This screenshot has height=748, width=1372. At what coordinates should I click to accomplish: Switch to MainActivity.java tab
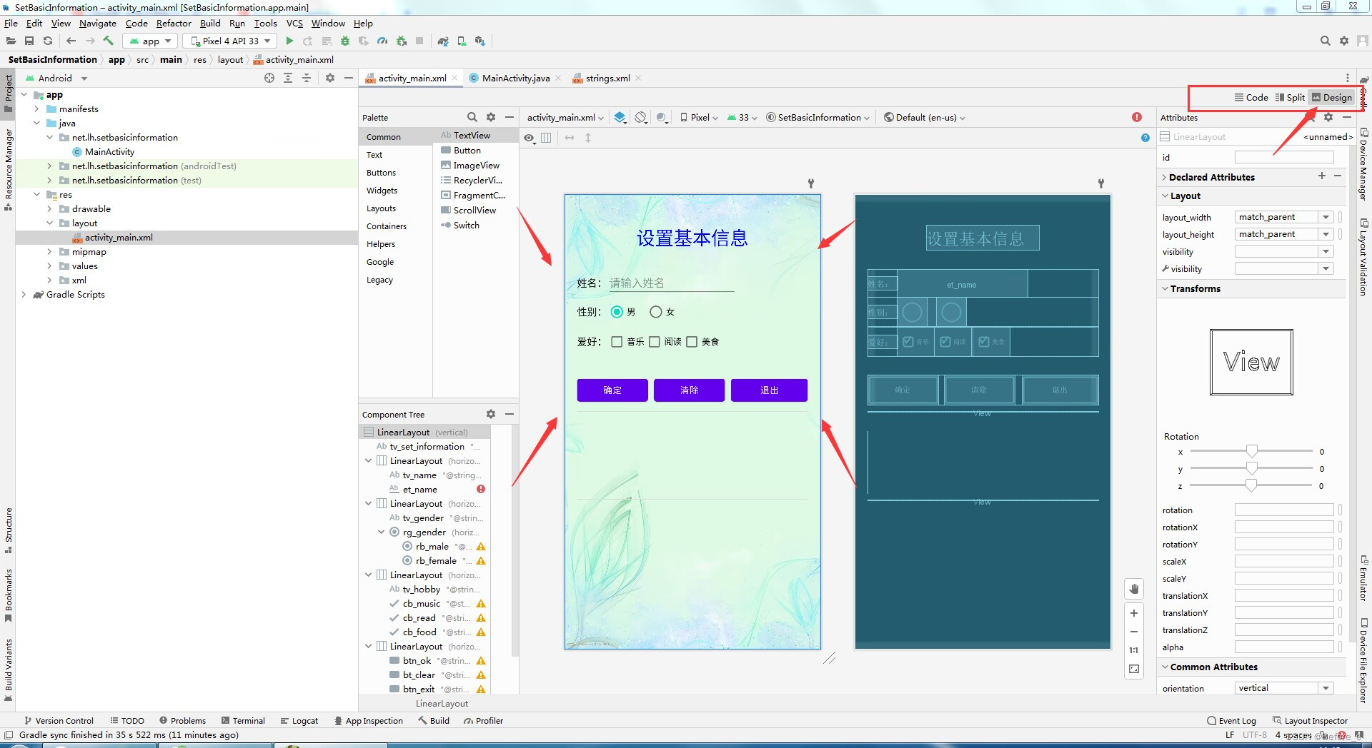(x=515, y=78)
